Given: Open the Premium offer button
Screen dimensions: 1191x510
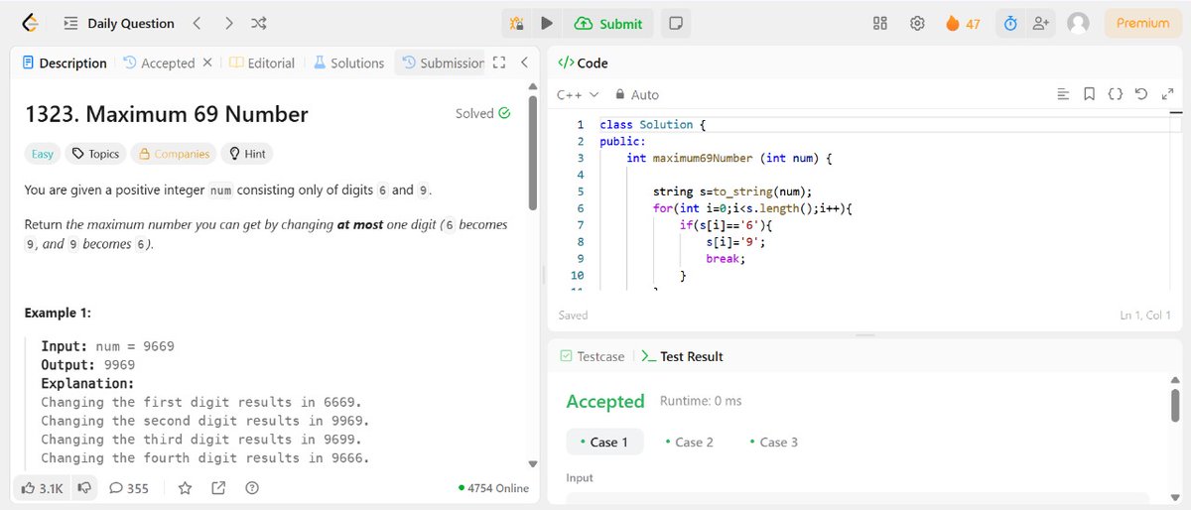Looking at the screenshot, I should [x=1142, y=23].
